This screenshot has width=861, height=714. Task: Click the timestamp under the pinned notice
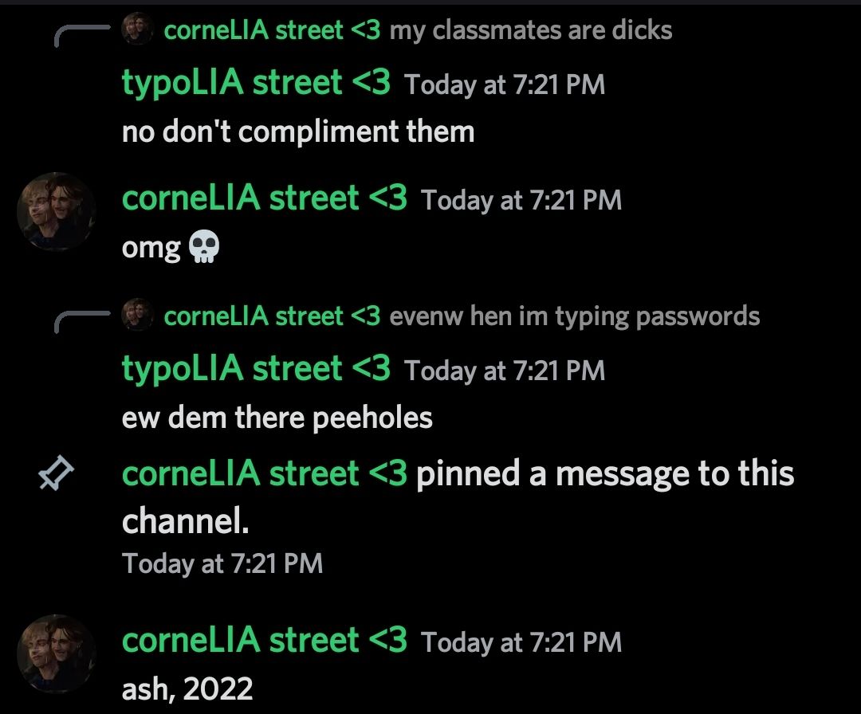222,563
